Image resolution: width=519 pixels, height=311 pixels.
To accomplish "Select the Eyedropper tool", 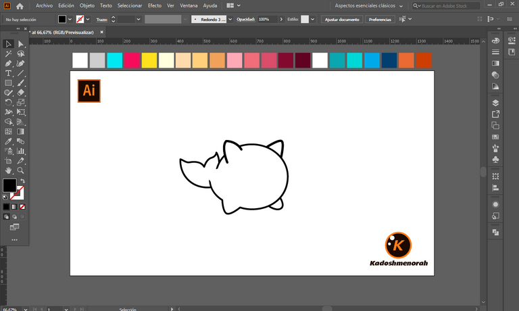I will (8, 141).
